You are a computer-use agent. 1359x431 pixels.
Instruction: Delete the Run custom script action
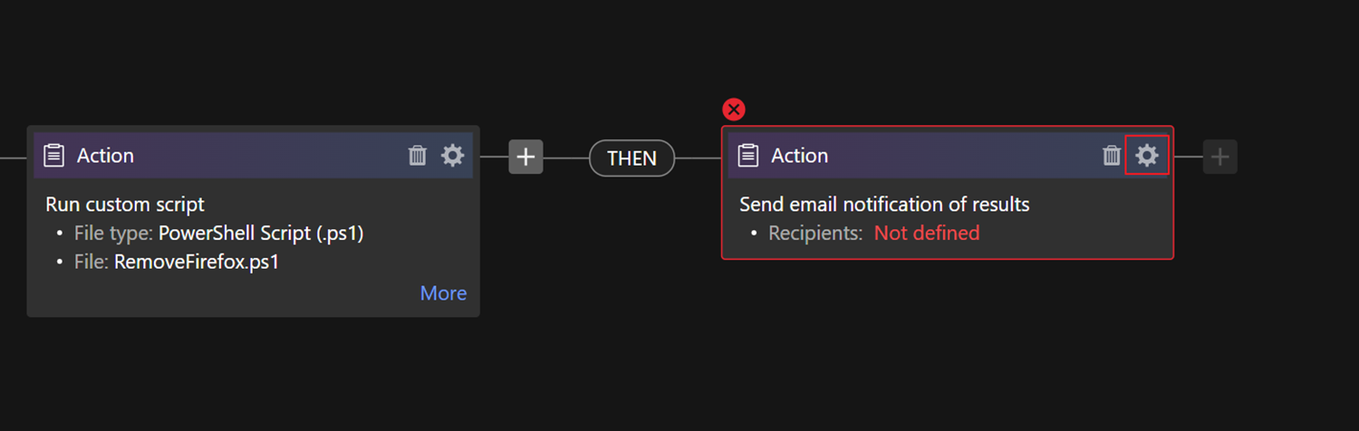coord(418,156)
